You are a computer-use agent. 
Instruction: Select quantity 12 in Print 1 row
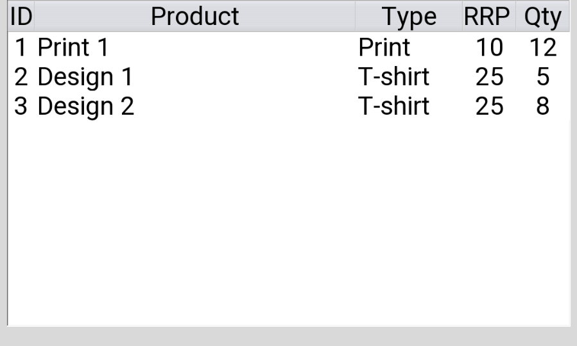[x=543, y=47]
